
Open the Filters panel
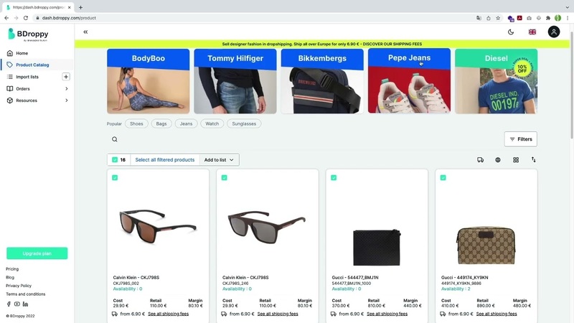coord(521,139)
